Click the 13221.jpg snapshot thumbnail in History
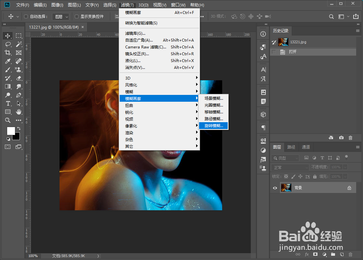The image size is (363, 260). click(283, 42)
